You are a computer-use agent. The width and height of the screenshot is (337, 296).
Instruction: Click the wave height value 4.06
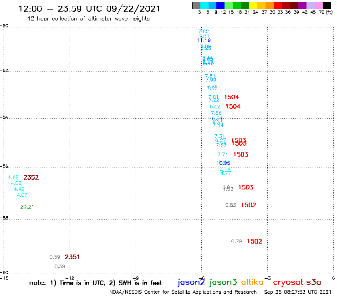pos(16,184)
